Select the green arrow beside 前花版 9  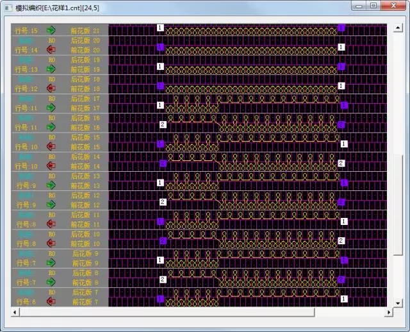tap(51, 262)
